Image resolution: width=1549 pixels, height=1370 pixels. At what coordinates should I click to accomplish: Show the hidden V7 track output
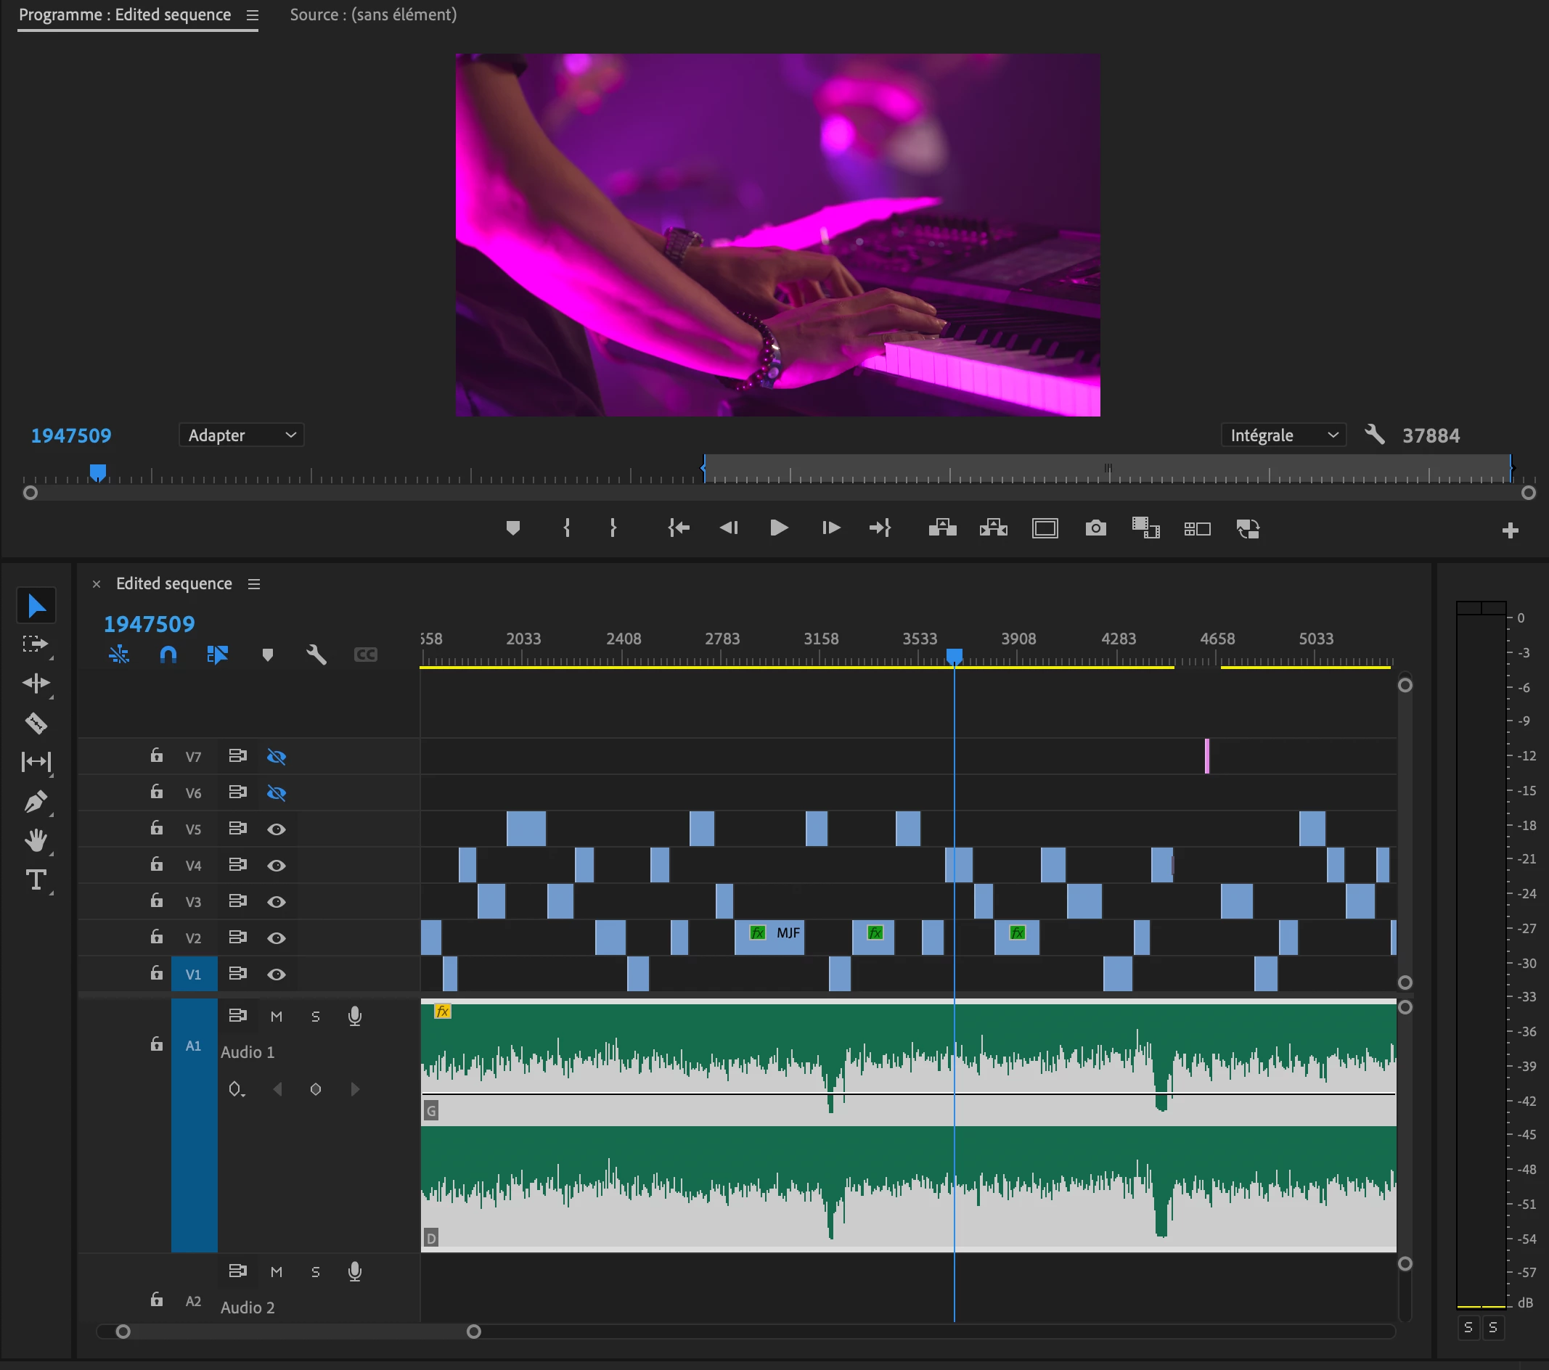pos(277,756)
